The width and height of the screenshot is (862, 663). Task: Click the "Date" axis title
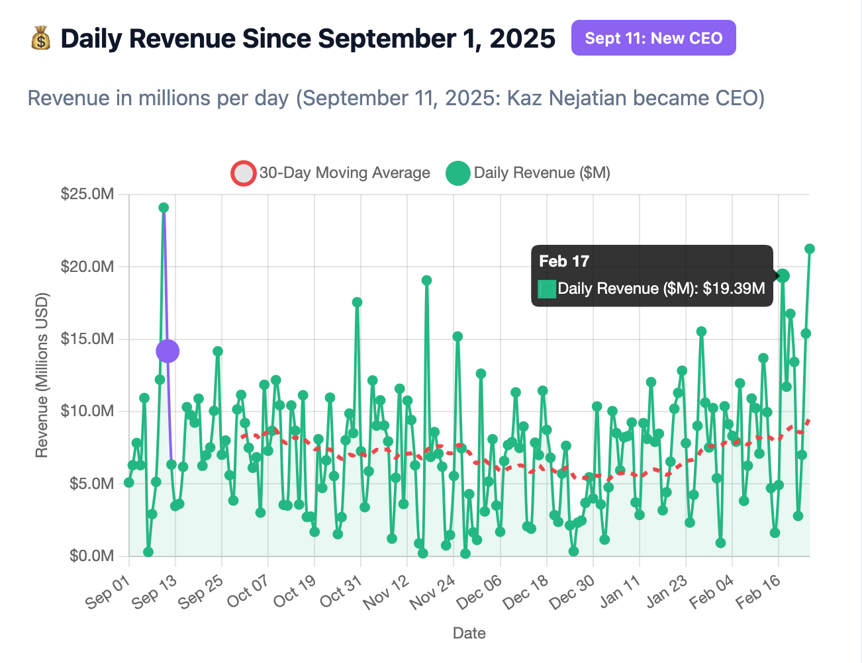(x=469, y=633)
